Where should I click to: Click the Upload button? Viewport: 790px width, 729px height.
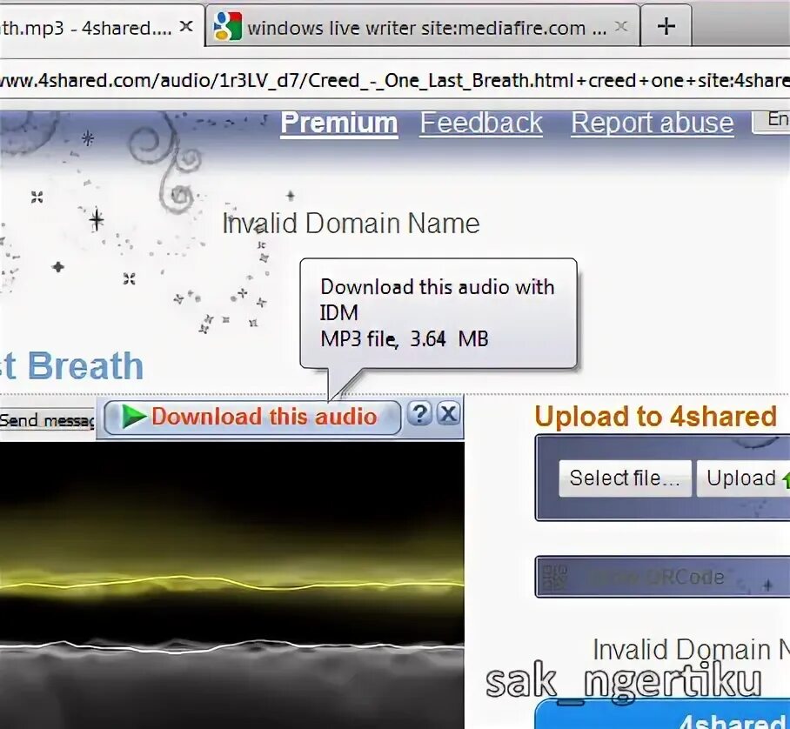click(743, 478)
